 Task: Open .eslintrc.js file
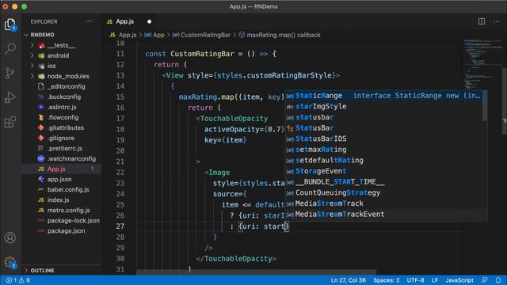point(62,107)
